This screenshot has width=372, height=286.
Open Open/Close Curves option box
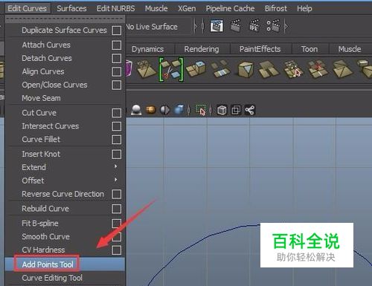[x=117, y=85]
